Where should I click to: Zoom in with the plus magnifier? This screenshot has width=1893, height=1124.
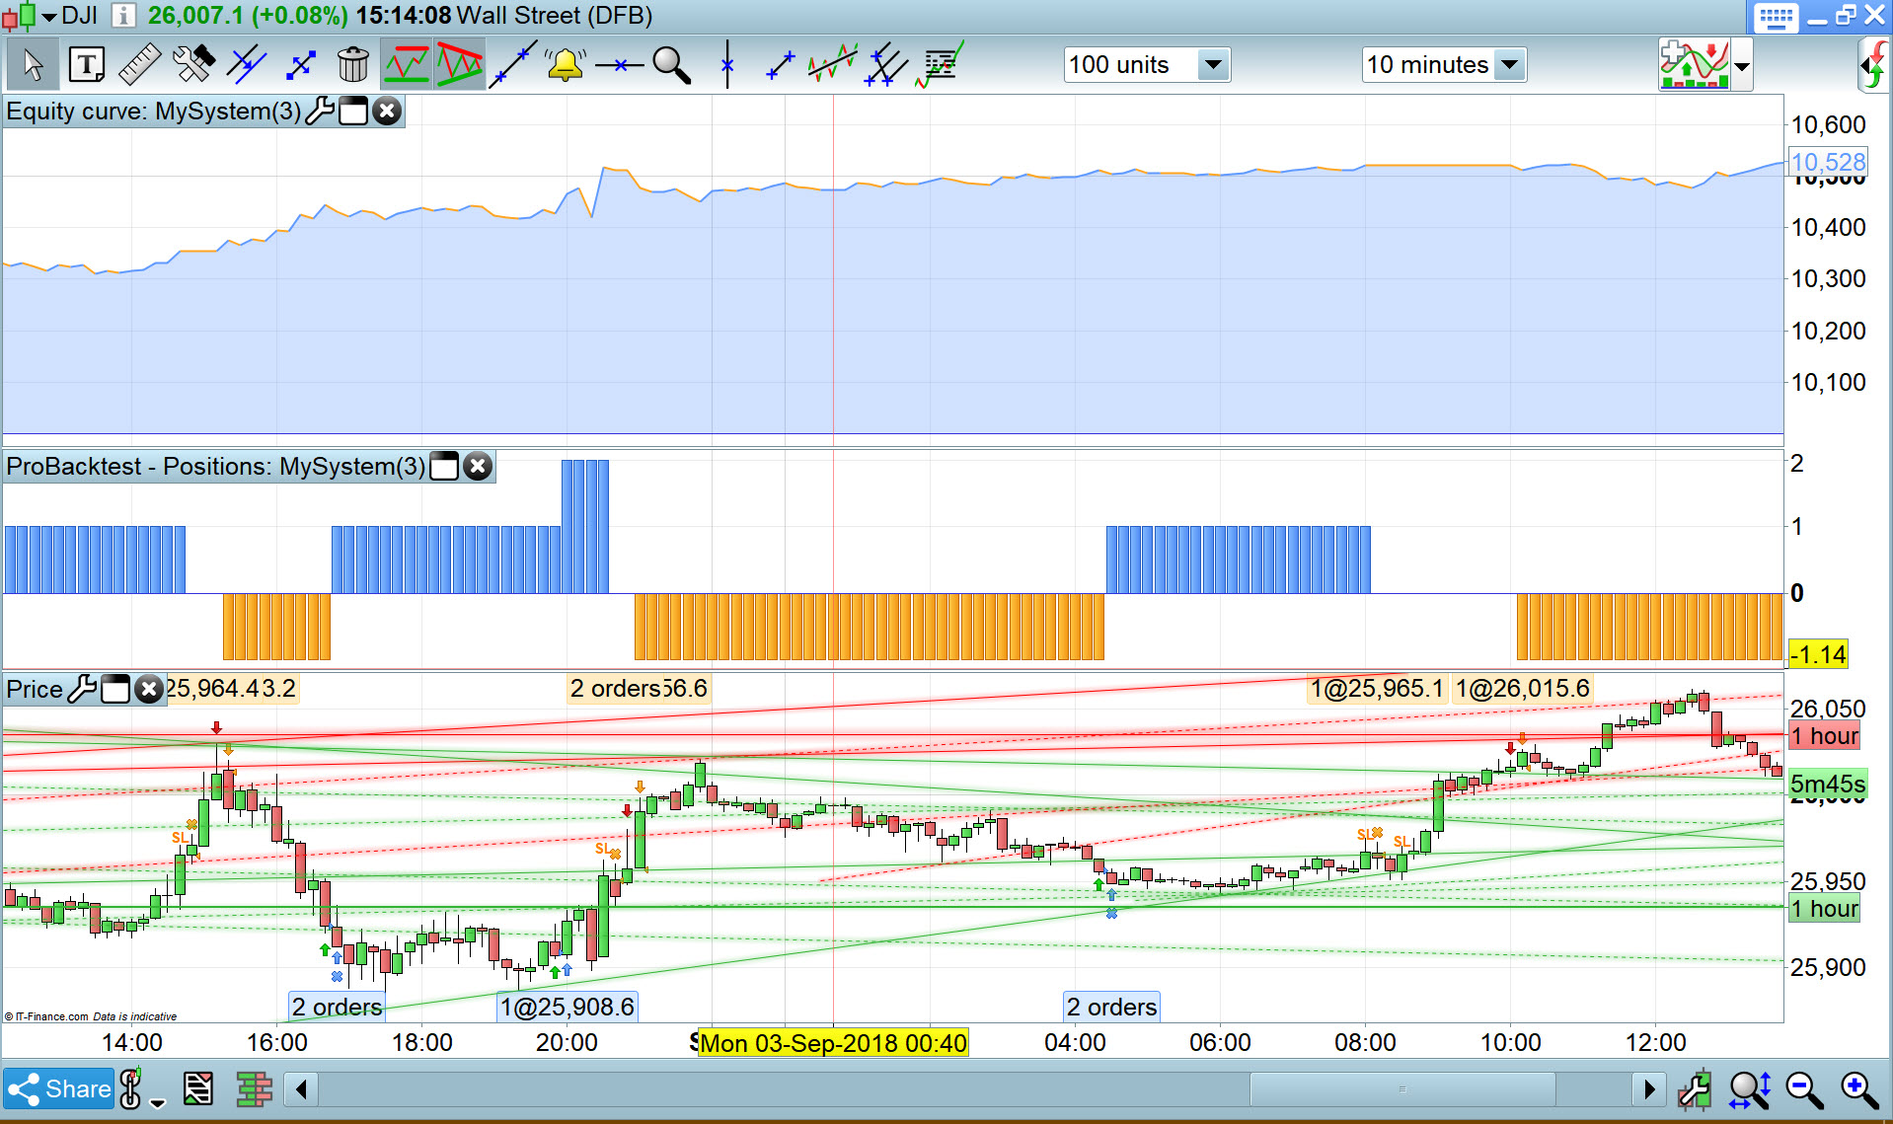[1859, 1089]
